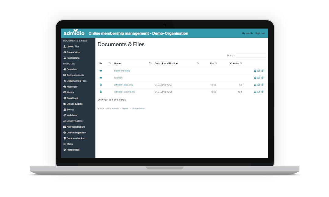Image resolution: width=329 pixels, height=197 pixels.
Task: Click the edit icon for licenses folder
Action: click(x=259, y=78)
